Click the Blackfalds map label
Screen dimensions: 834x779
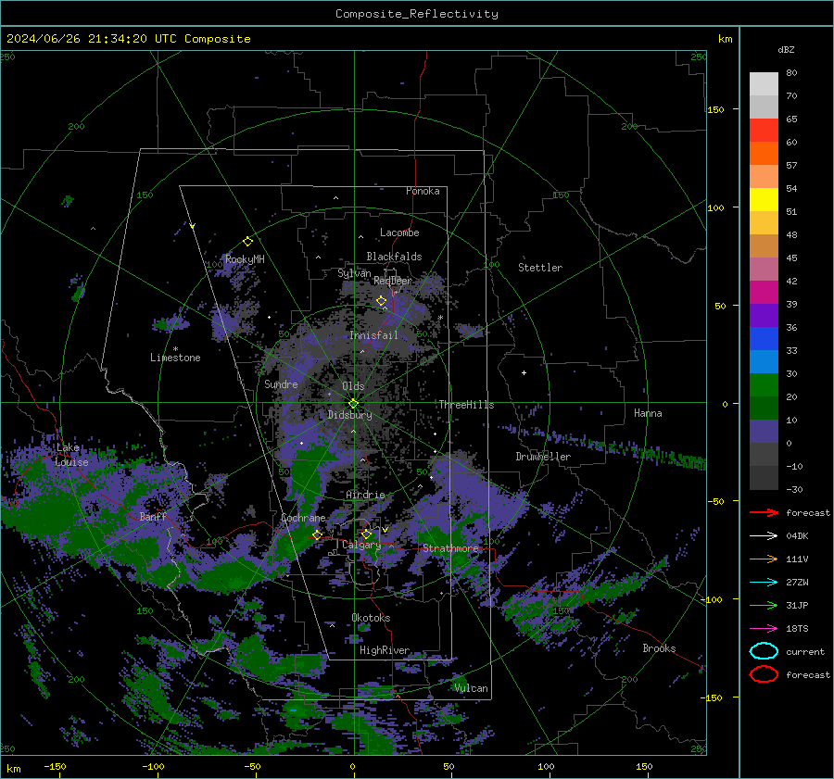[394, 257]
